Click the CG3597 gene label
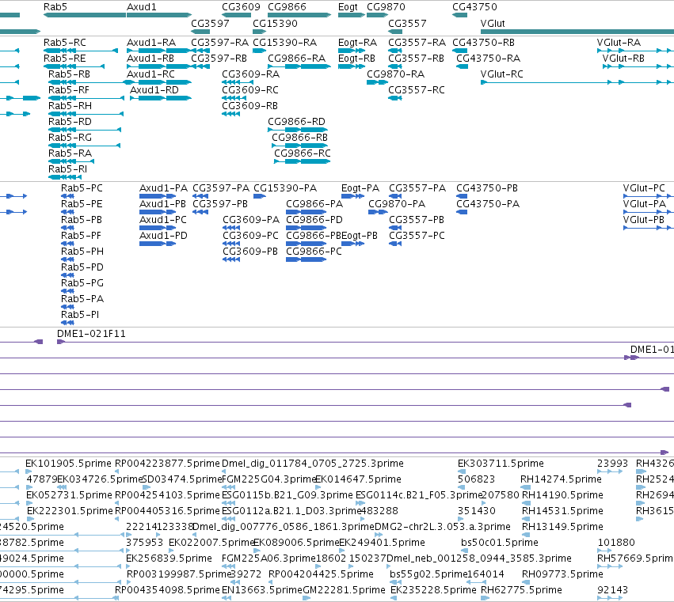This screenshot has height=602, width=674. 210,23
